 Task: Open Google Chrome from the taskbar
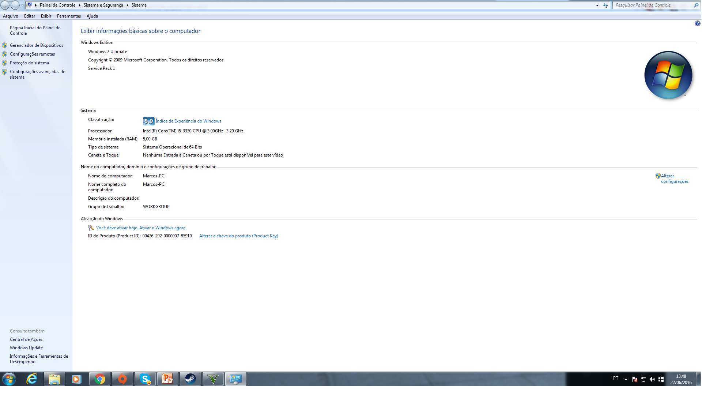tap(99, 379)
